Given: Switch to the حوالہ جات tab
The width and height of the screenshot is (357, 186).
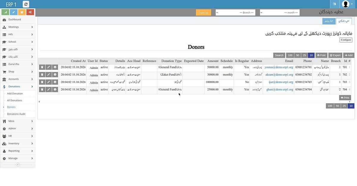Looking at the screenshot, I should 329,21.
